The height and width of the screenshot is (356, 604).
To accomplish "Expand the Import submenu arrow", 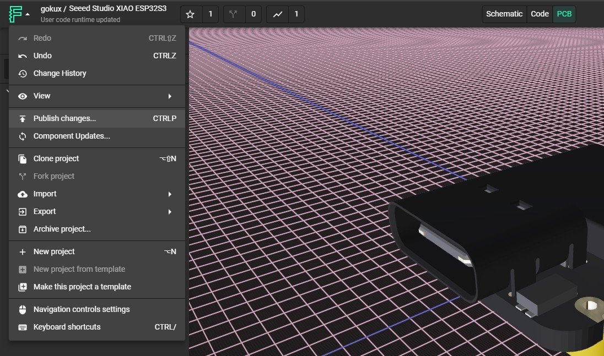I will click(x=171, y=194).
